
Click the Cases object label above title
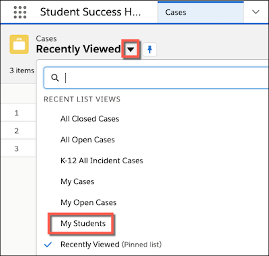[46, 38]
